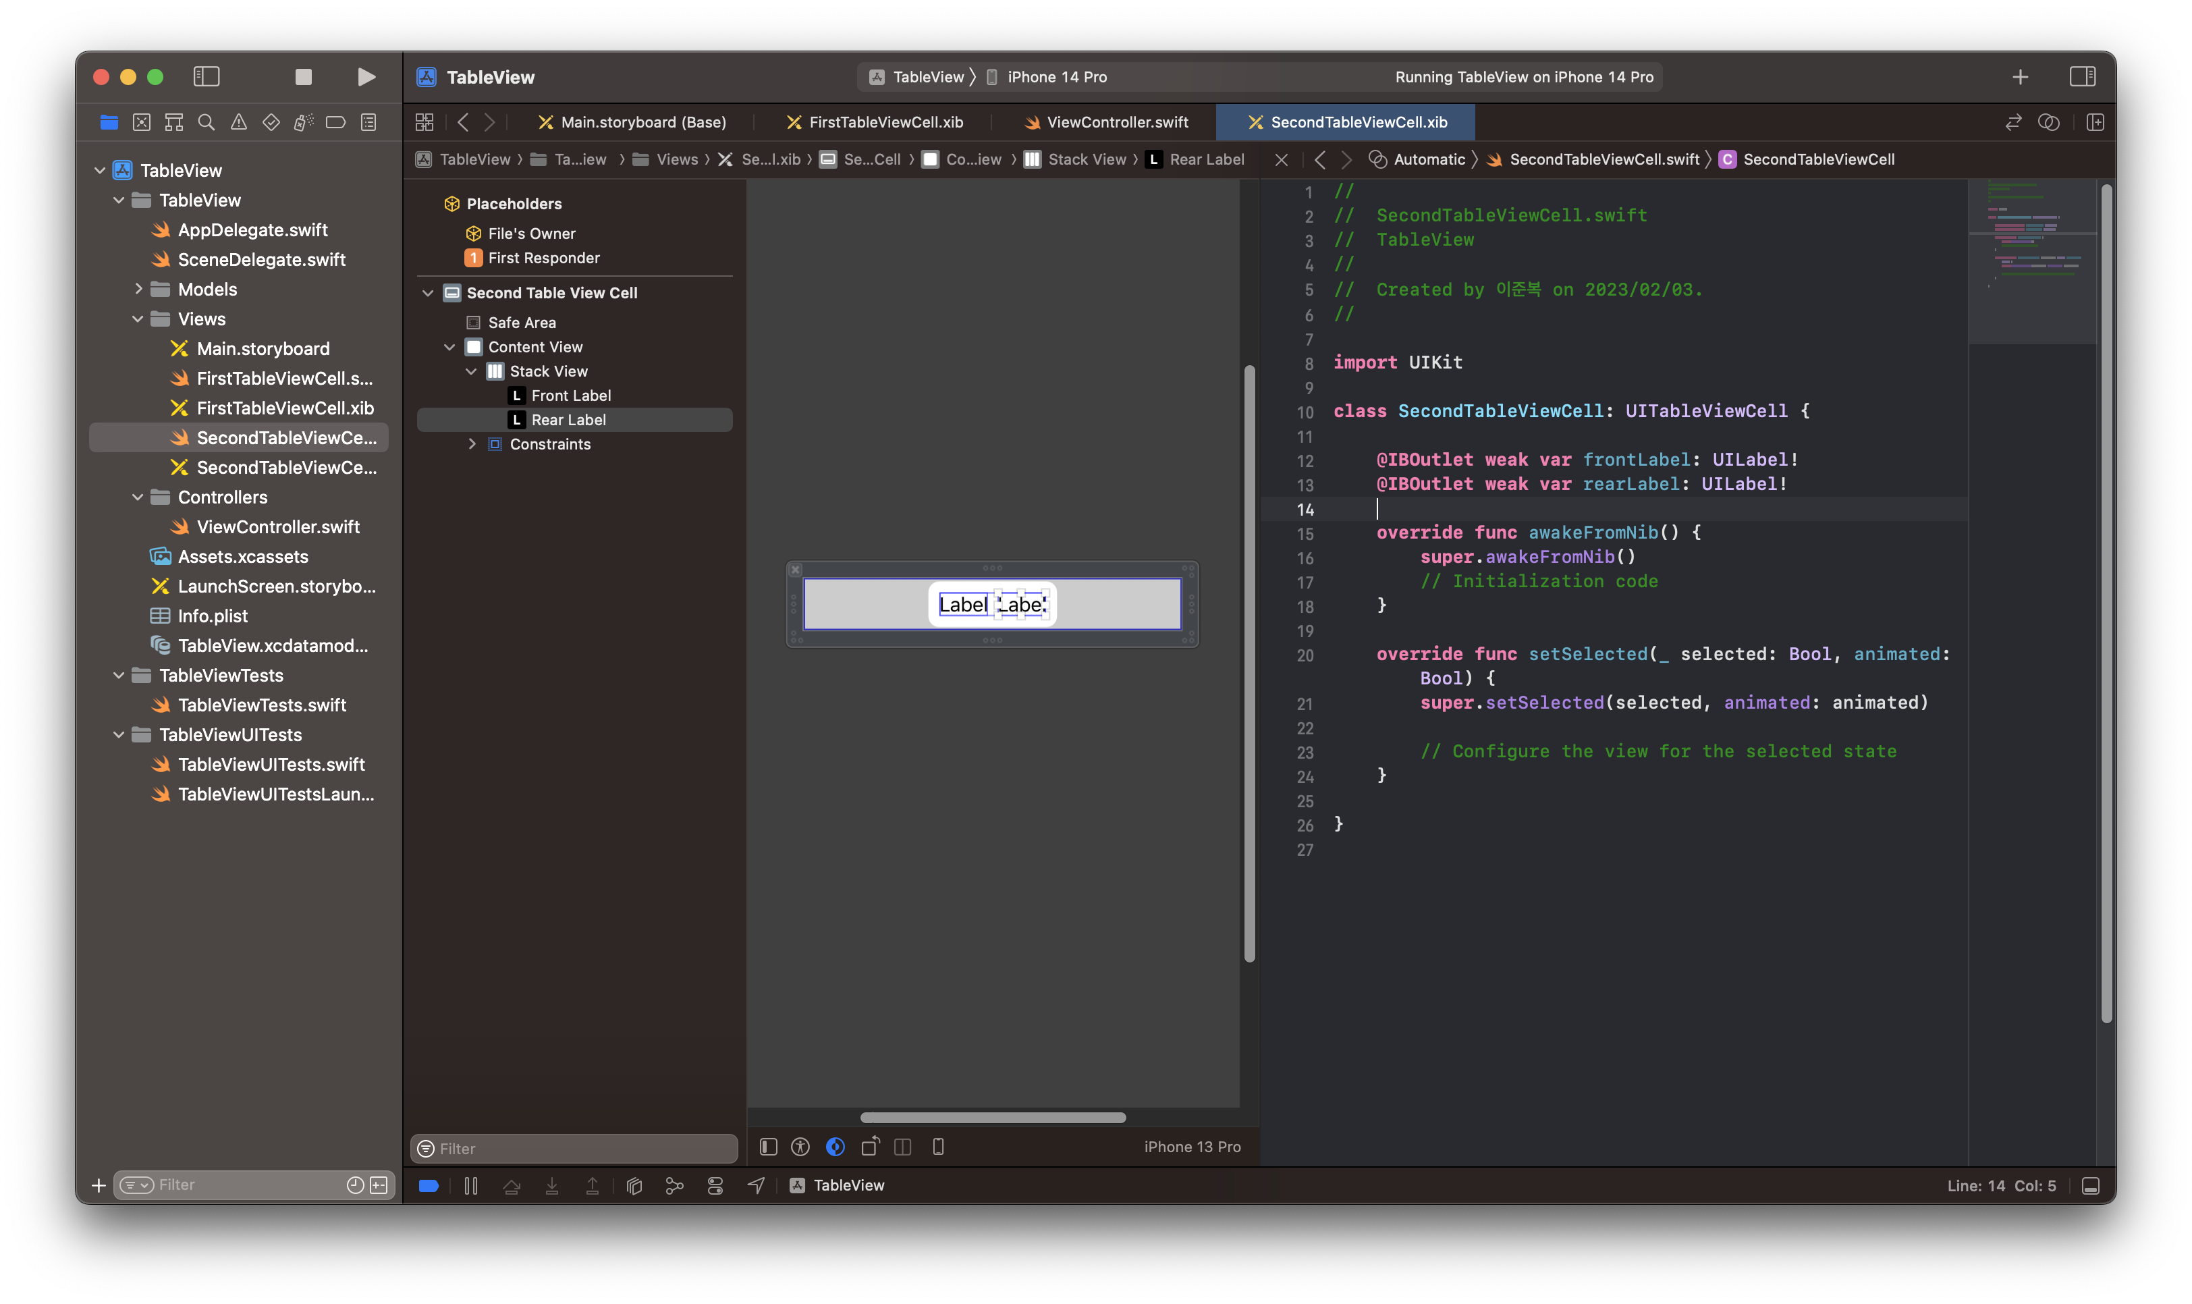Toggle document outline visibility button
The image size is (2192, 1304).
point(769,1147)
